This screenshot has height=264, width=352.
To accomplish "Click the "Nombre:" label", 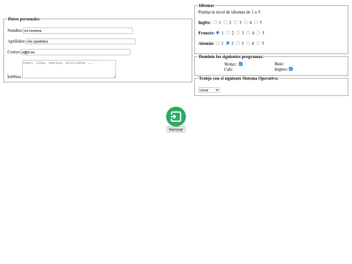I will (15, 31).
